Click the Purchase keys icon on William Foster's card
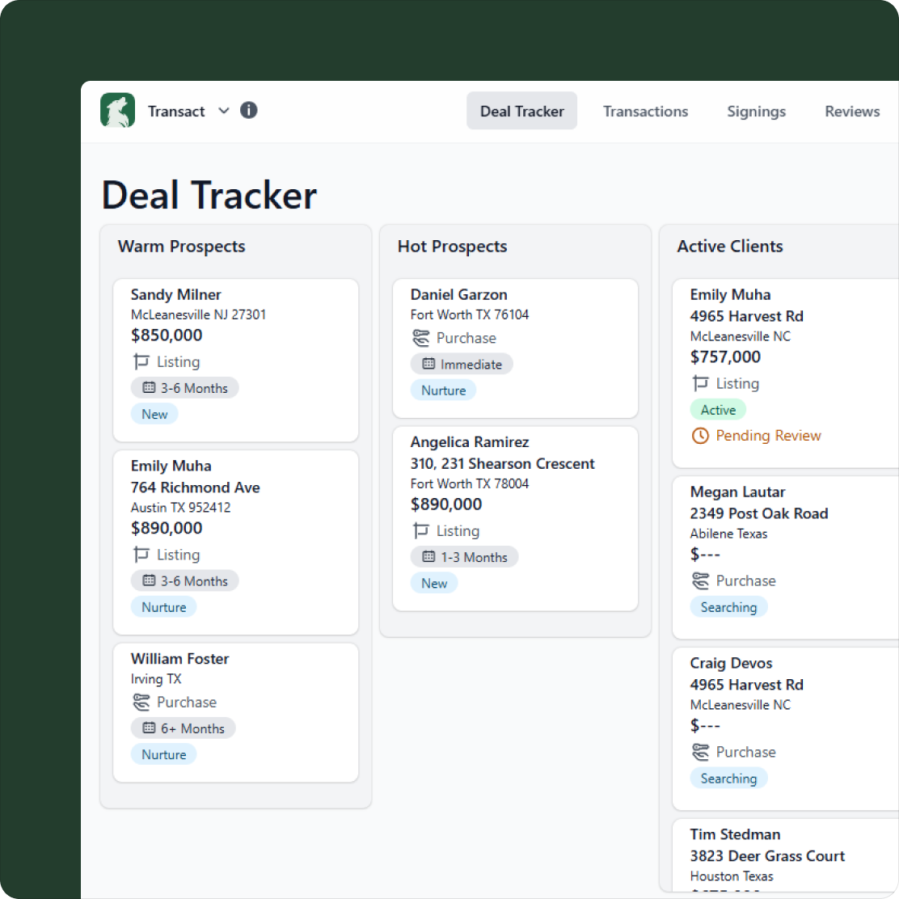This screenshot has height=899, width=899. click(141, 702)
